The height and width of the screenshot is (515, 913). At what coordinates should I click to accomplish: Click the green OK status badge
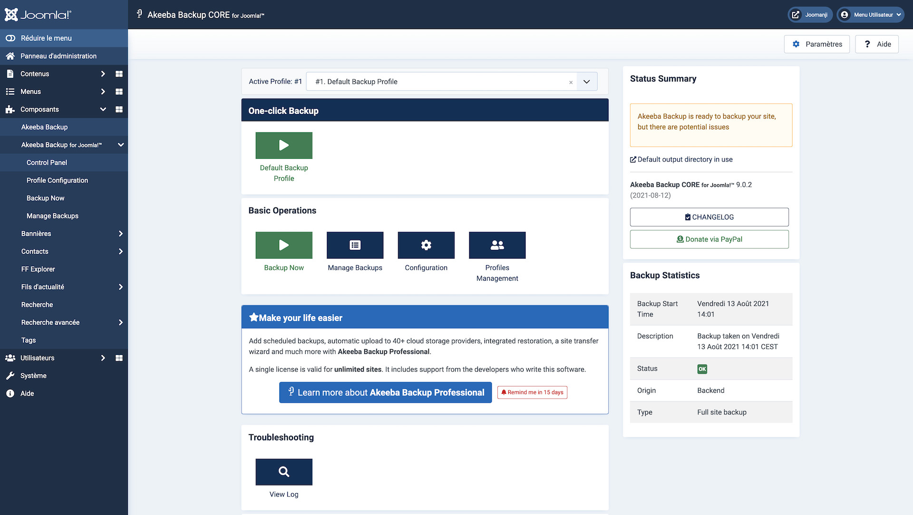pos(702,369)
